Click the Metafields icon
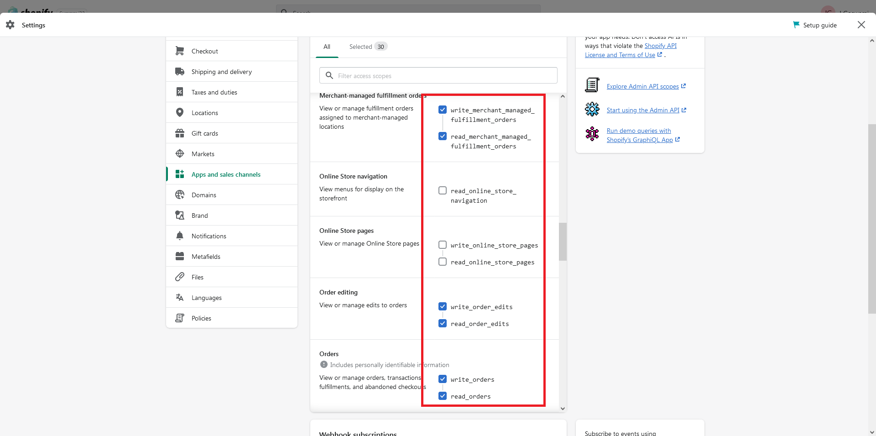 tap(180, 257)
